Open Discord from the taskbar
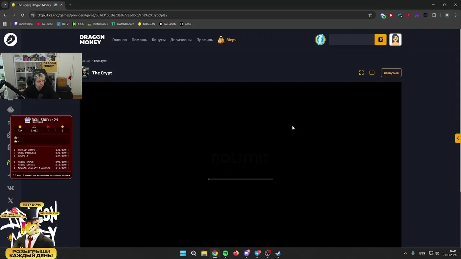Screen dimensions: 461x259 247,253
